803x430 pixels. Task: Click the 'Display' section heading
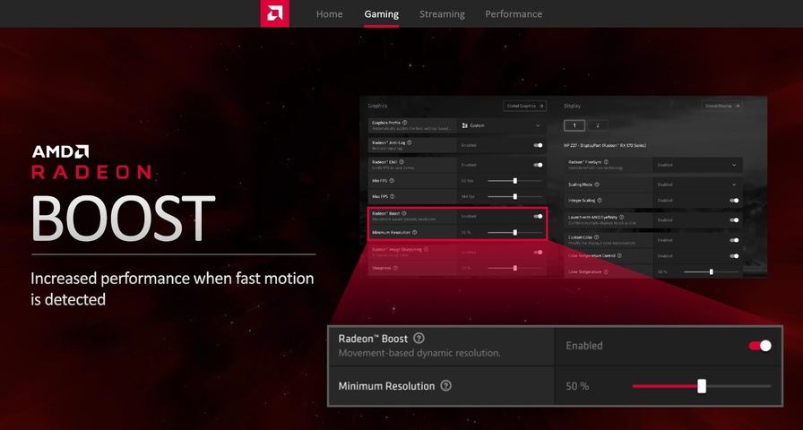pyautogui.click(x=573, y=106)
